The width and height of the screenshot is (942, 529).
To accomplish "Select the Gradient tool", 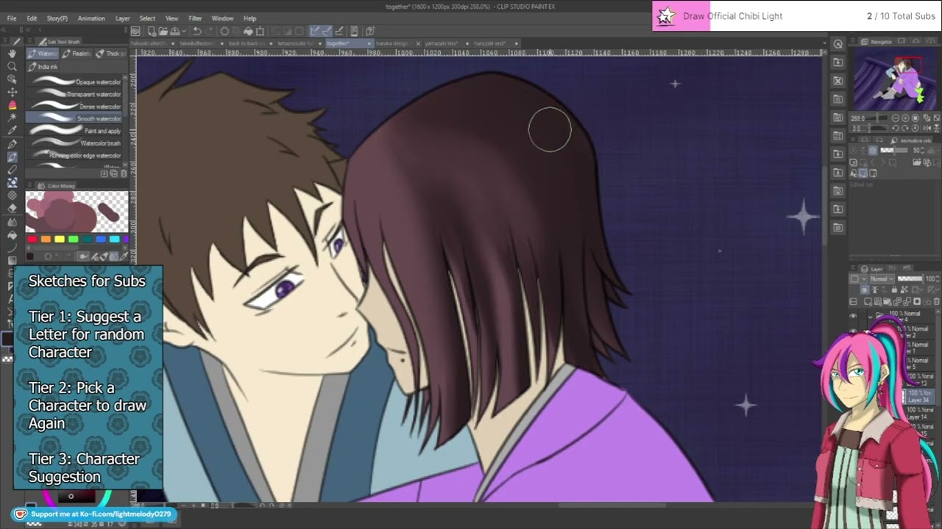I will point(12,259).
